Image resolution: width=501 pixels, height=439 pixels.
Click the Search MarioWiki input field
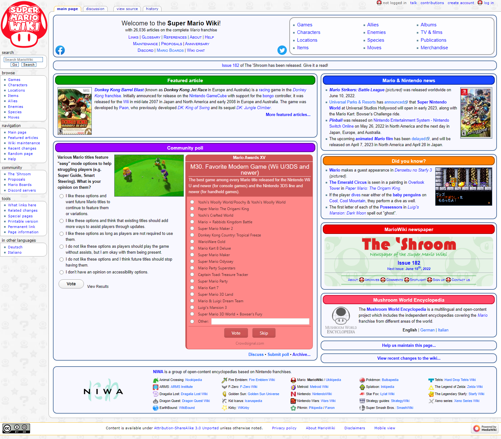pos(23,60)
